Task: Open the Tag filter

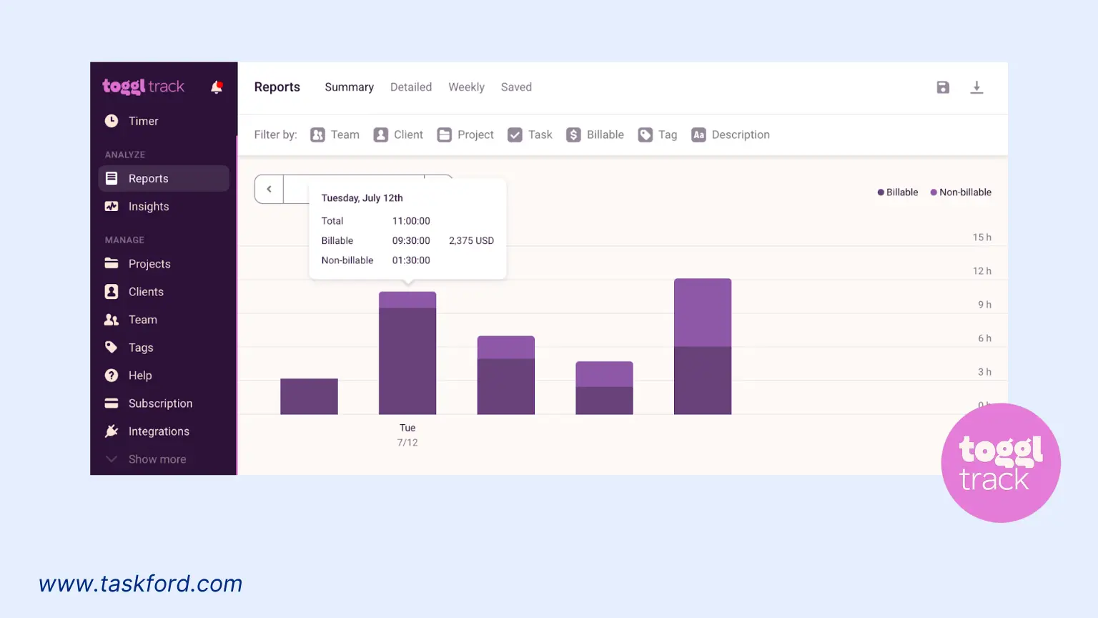Action: tap(657, 134)
